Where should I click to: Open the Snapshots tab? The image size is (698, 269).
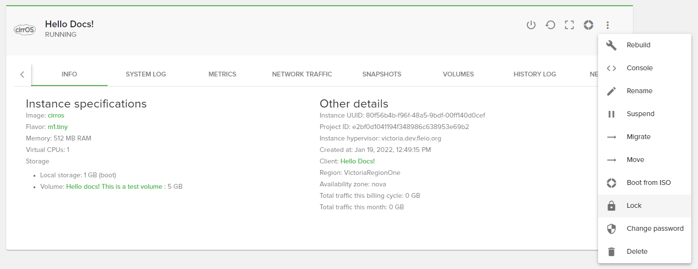(x=382, y=75)
